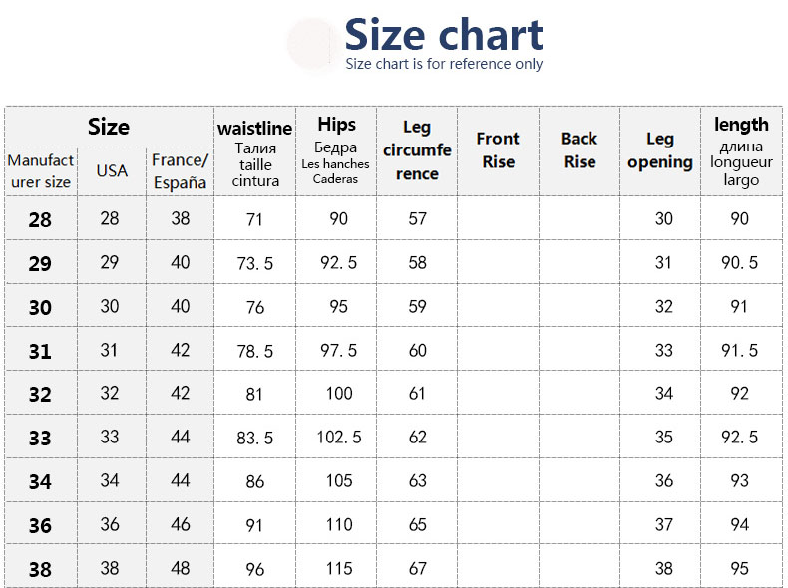This screenshot has height=588, width=788.
Task: Select the "Back Rise" column header
Action: click(579, 150)
